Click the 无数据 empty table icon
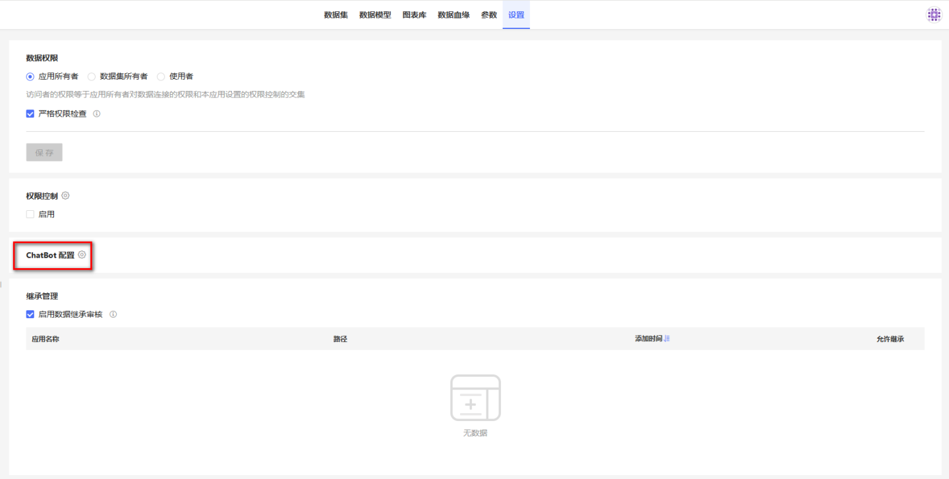949x479 pixels. [x=475, y=398]
